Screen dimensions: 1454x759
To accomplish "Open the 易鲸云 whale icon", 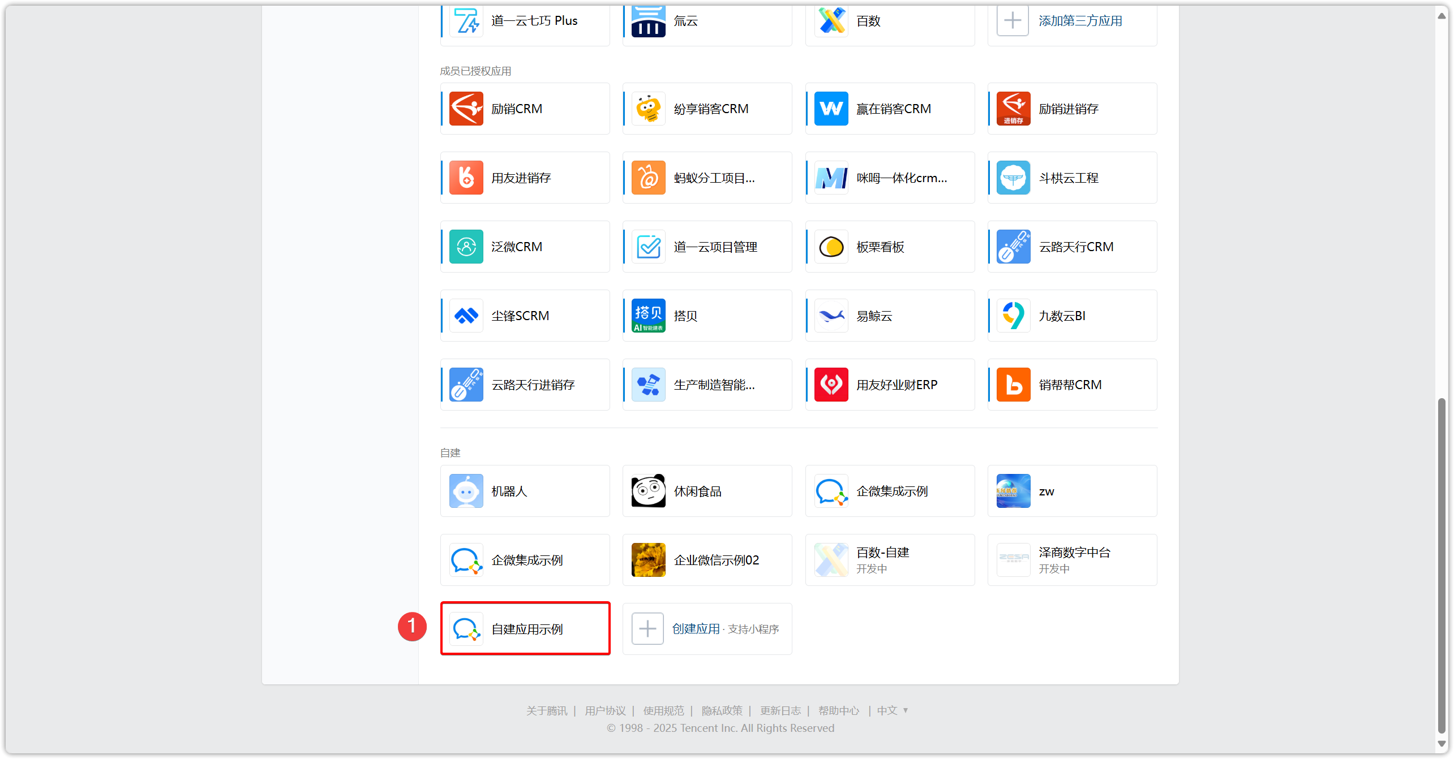I will click(831, 316).
